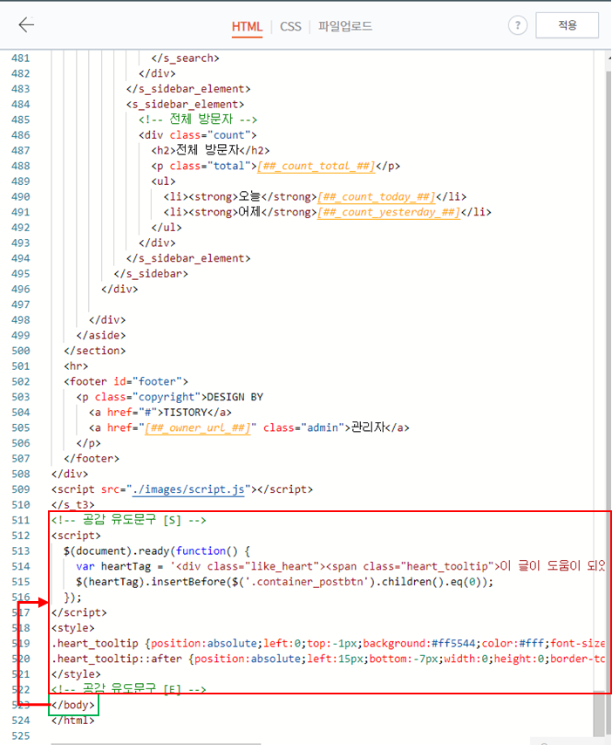Click the </s_sidebar> tag

click(x=151, y=274)
